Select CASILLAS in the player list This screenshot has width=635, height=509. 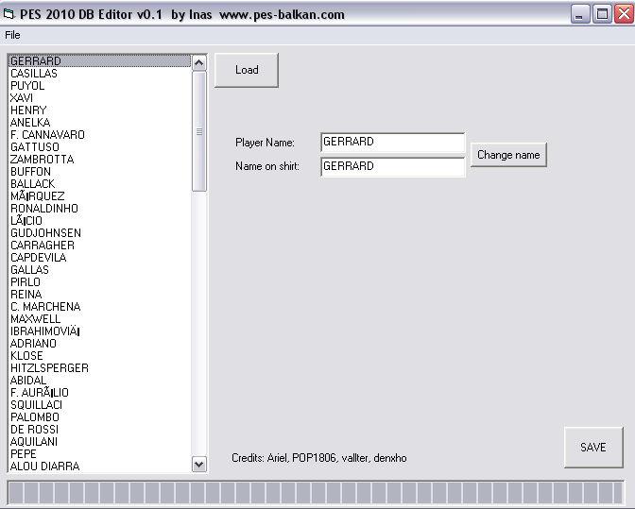coord(34,74)
